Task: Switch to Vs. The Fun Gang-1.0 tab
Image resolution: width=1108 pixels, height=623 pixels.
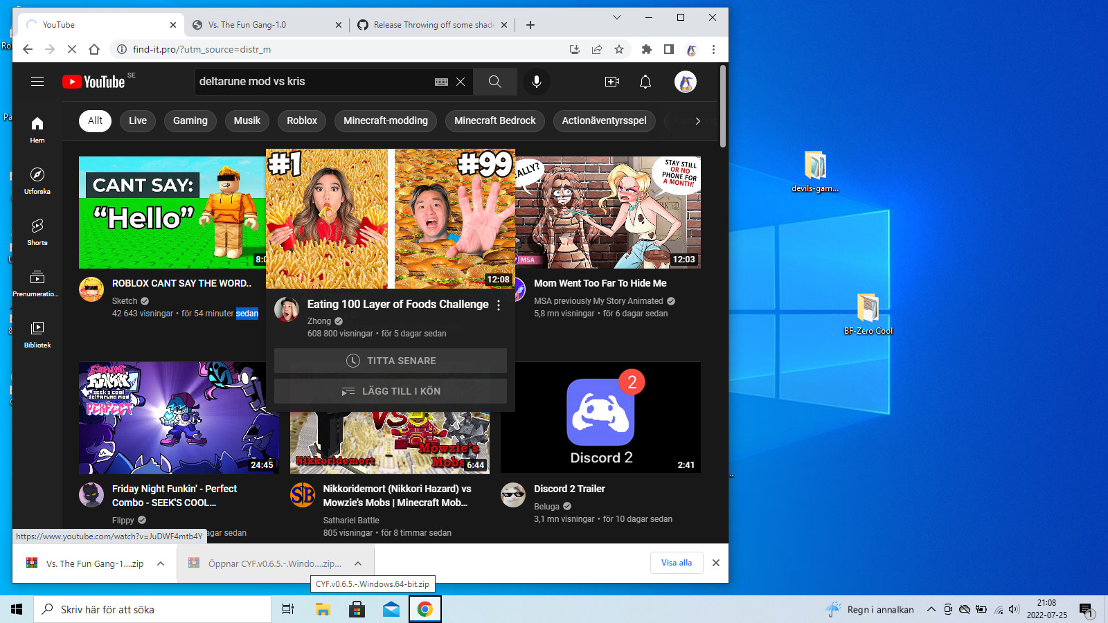Action: [267, 25]
